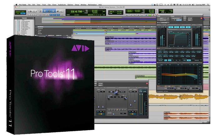This screenshot has height=139, width=215.
Task: Click the Record button in transport
Action: point(153,15)
